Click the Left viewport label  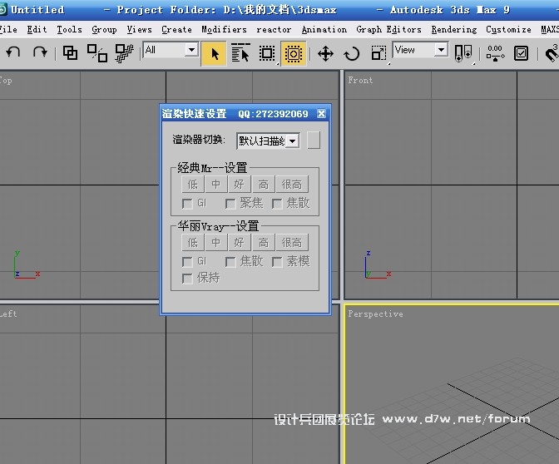pos(7,313)
